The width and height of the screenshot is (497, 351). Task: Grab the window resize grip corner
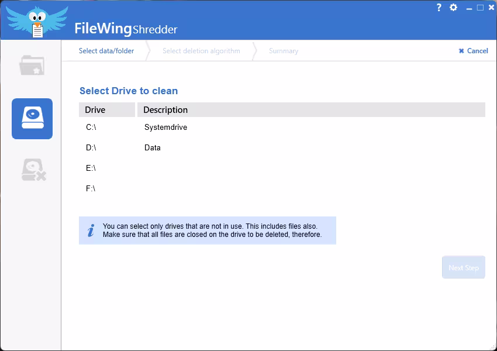(x=493, y=347)
